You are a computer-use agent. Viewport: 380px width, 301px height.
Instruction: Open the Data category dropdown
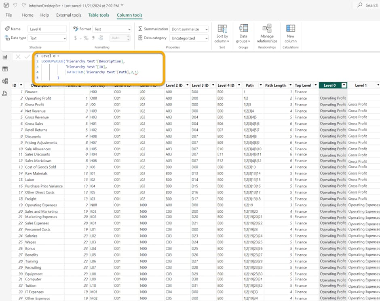(189, 38)
